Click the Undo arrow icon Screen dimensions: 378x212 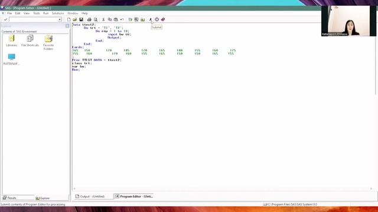tap(122, 19)
